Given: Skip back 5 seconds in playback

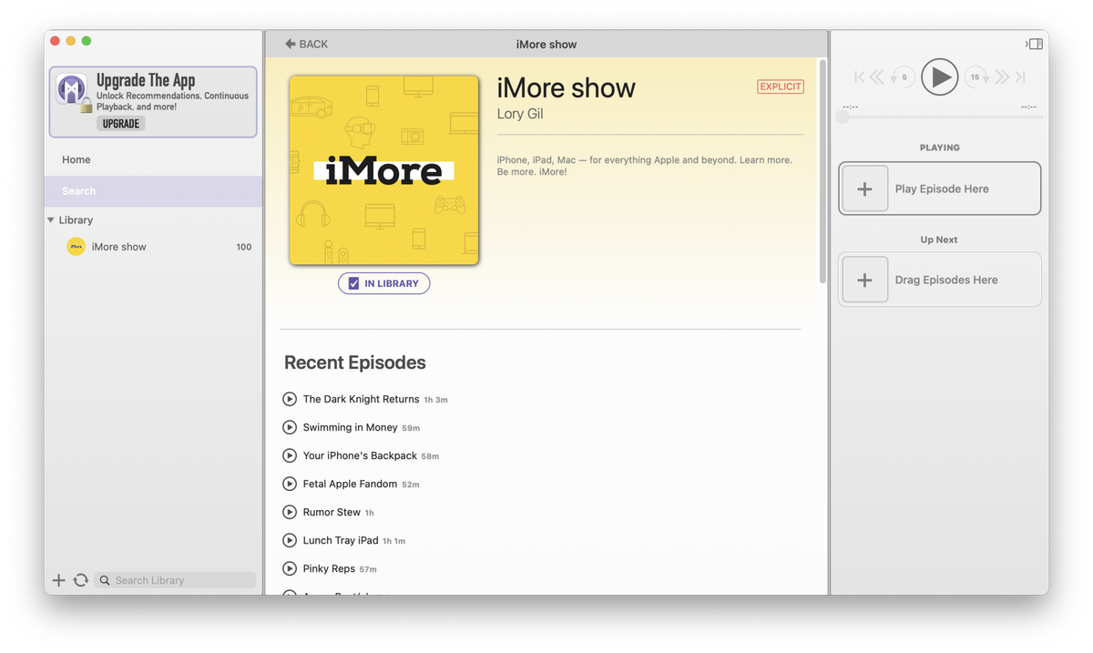Looking at the screenshot, I should 903,77.
